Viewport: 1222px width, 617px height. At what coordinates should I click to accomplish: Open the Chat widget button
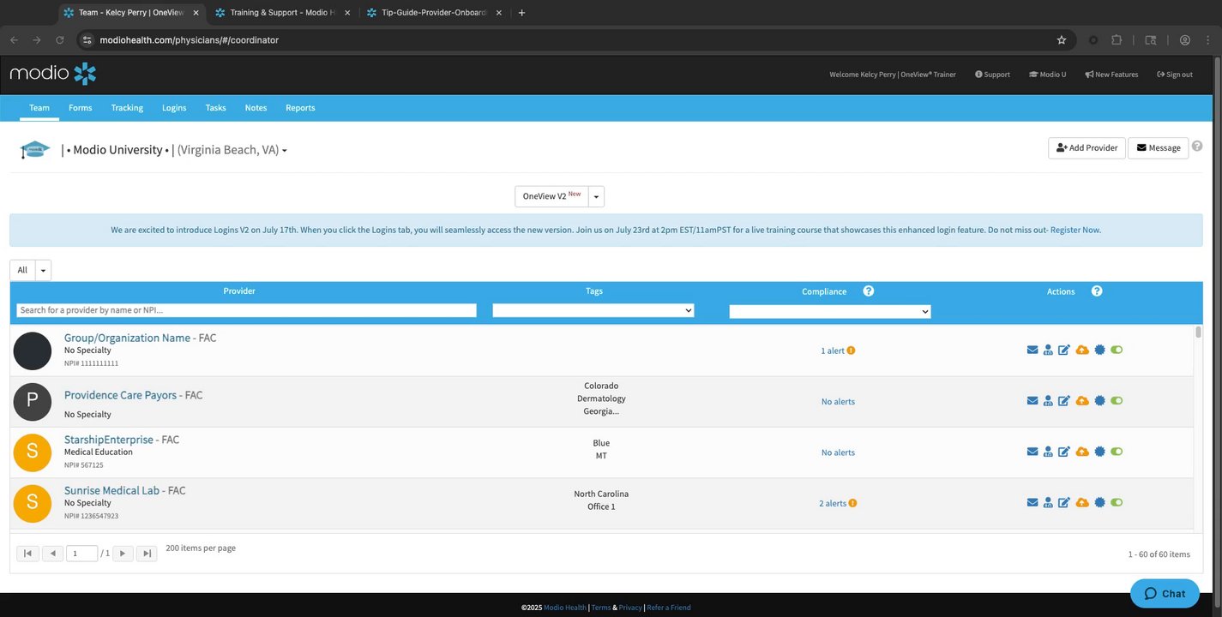pyautogui.click(x=1165, y=594)
